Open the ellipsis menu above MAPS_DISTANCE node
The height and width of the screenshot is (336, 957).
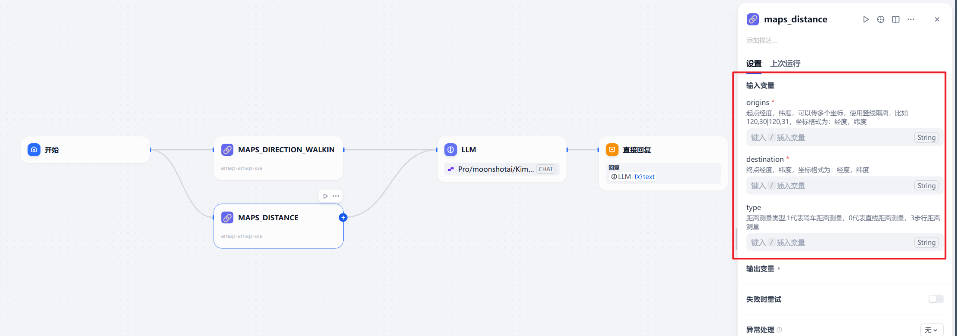[x=336, y=196]
